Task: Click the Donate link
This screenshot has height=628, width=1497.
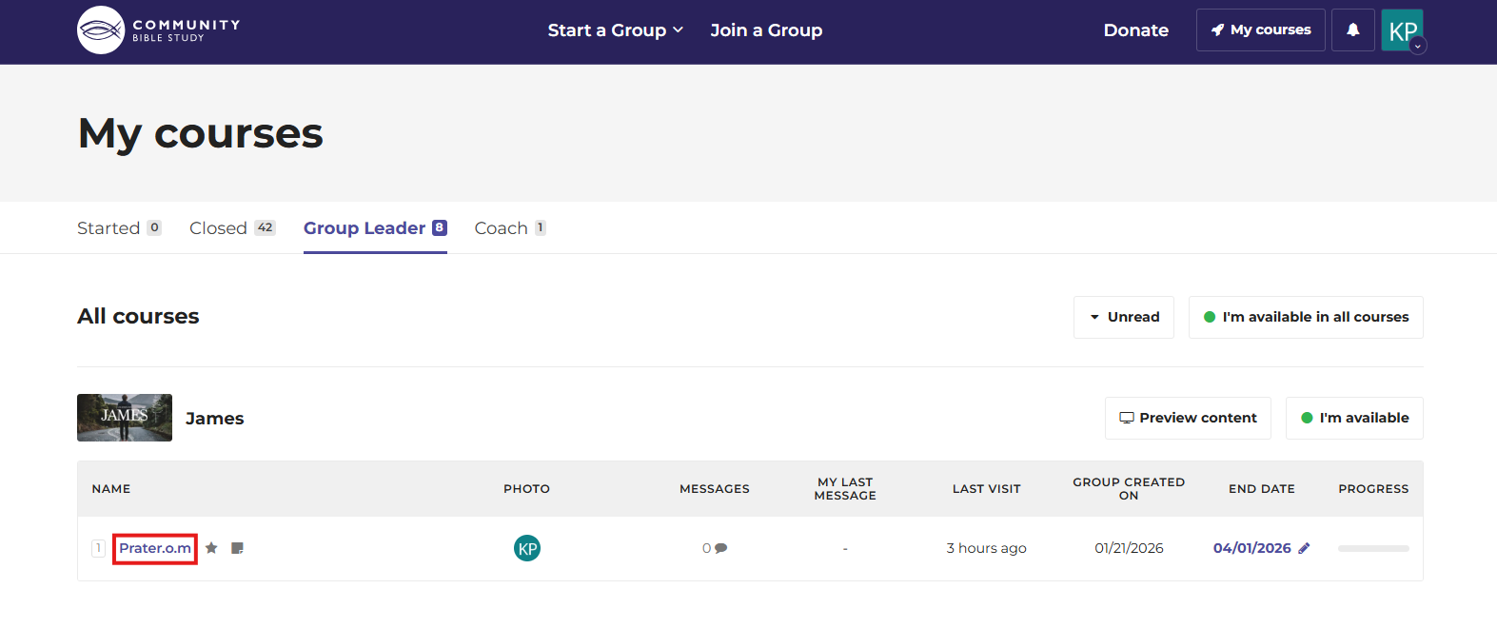Action: [x=1135, y=30]
